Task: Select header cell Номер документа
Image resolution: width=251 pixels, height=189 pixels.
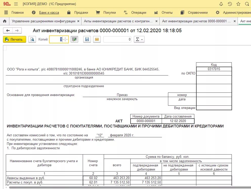Action: (x=146, y=116)
